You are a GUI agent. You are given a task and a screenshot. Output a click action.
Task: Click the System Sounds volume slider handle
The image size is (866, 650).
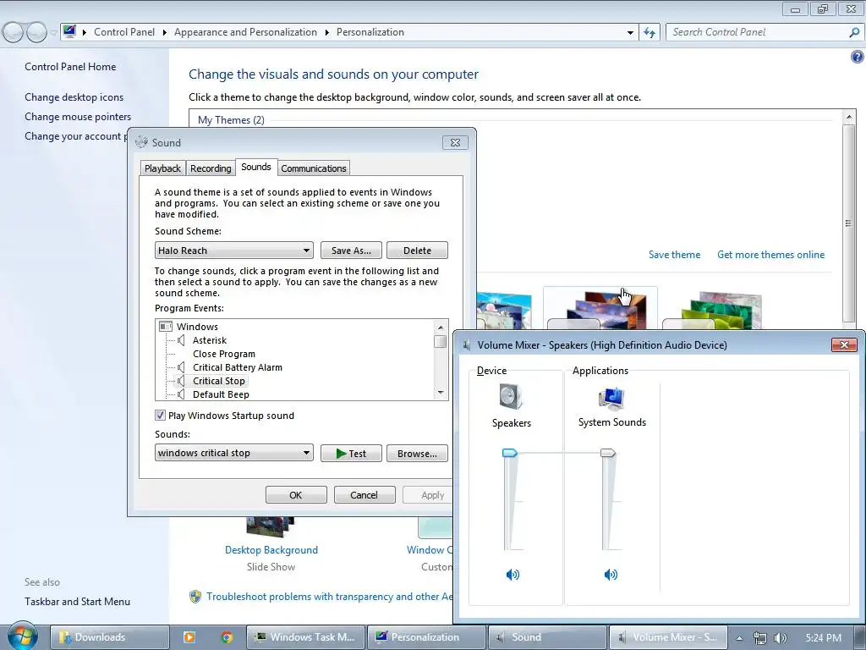pyautogui.click(x=607, y=454)
